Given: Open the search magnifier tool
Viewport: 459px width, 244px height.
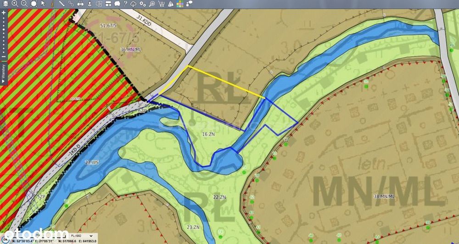Looking at the screenshot, I should pyautogui.click(x=152, y=4).
